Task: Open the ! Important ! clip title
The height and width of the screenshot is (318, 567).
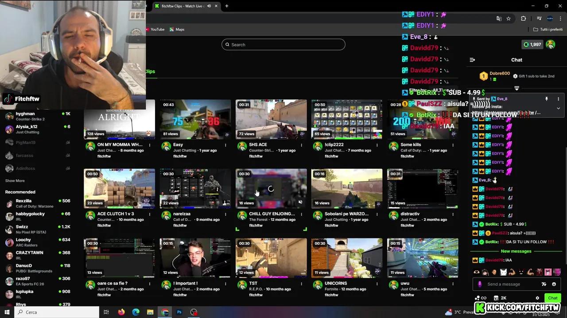Action: [x=186, y=284]
